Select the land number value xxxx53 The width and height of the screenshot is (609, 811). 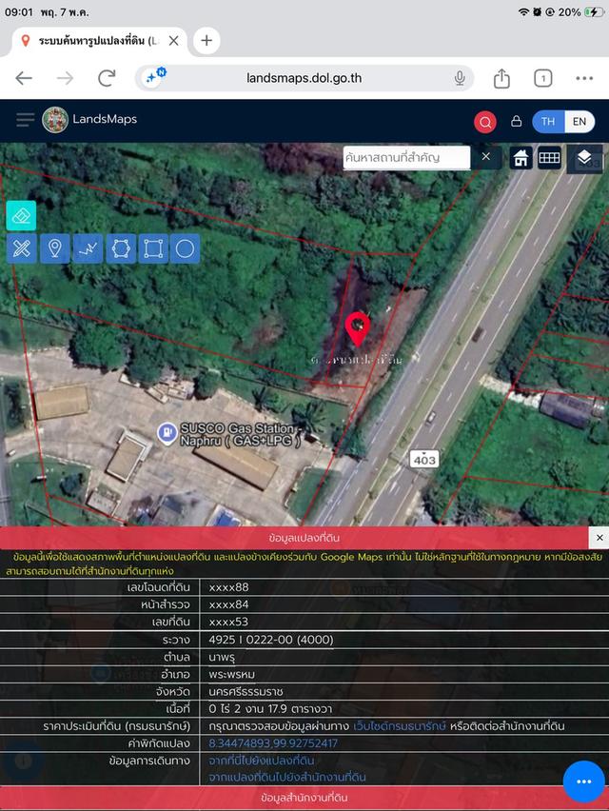228,622
